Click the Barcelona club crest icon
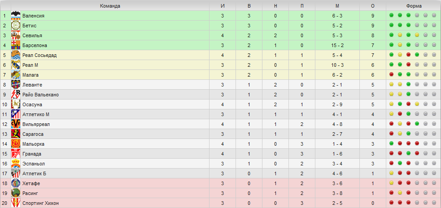Image resolution: width=441 pixels, height=208 pixels. pos(16,45)
